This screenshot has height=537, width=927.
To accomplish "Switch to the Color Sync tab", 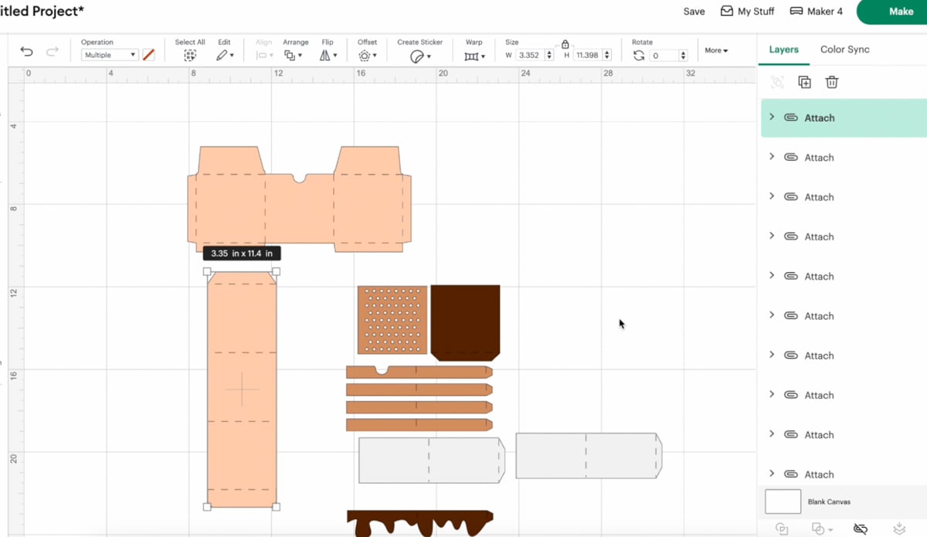I will [x=844, y=49].
